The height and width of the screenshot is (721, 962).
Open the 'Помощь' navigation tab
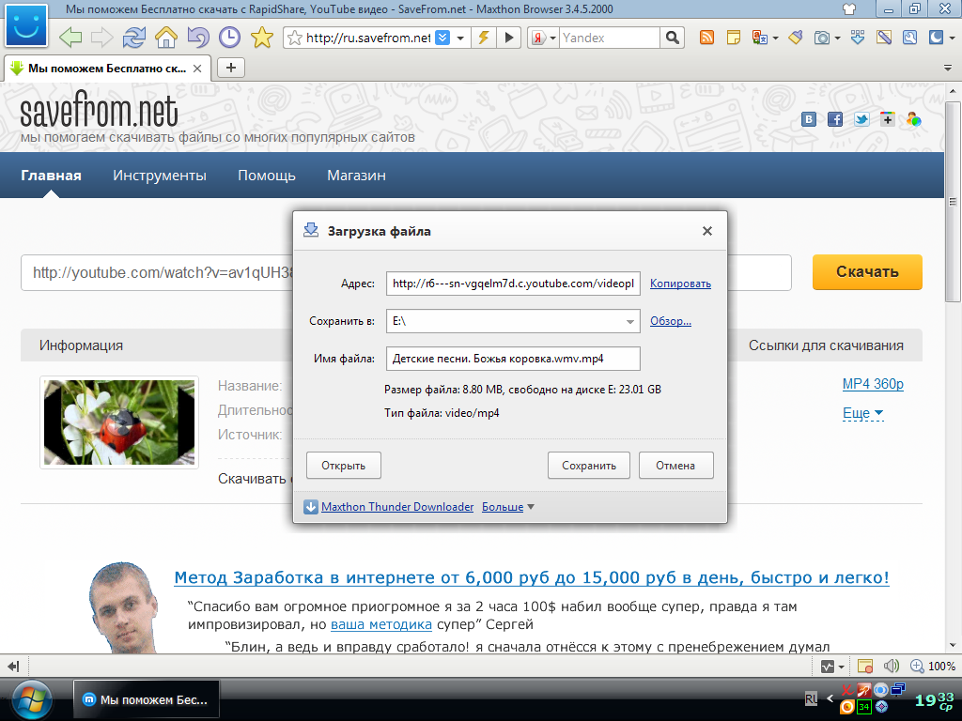coord(267,176)
